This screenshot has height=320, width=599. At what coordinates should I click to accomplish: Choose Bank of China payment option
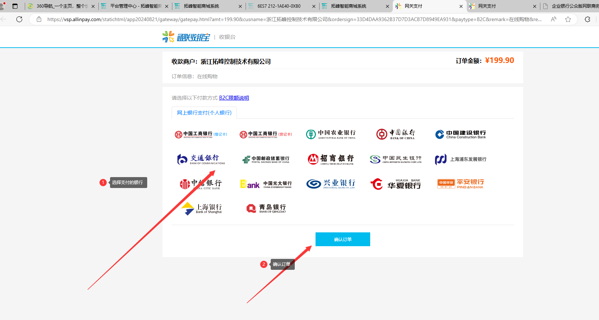tap(396, 134)
